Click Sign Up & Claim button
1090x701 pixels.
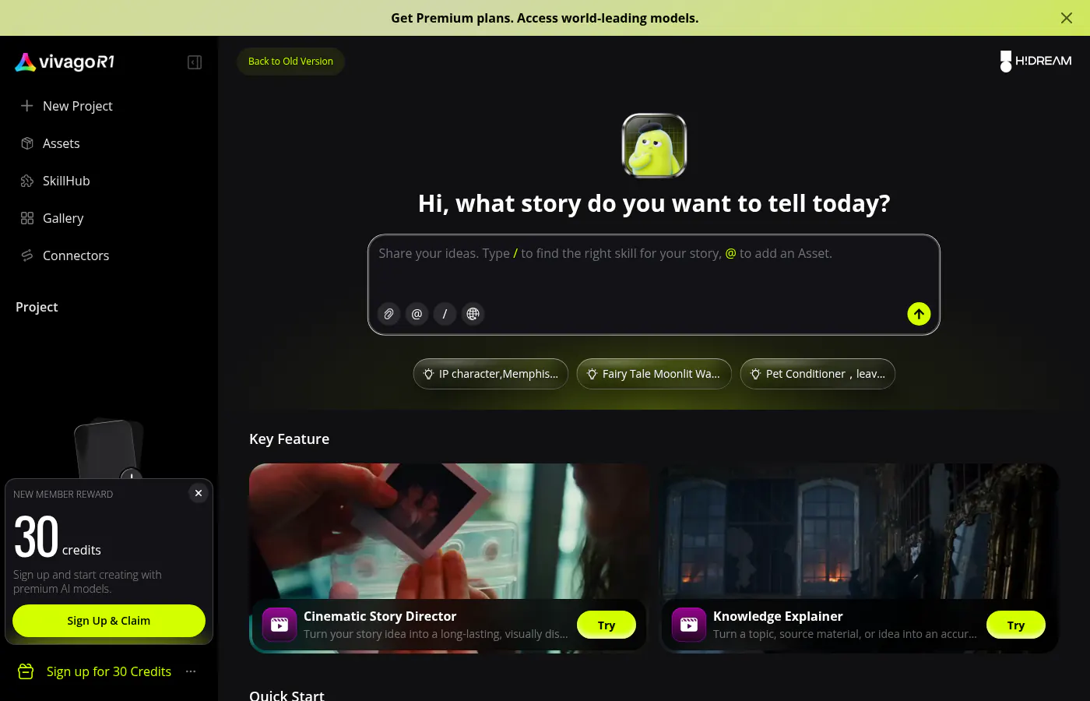pyautogui.click(x=109, y=621)
